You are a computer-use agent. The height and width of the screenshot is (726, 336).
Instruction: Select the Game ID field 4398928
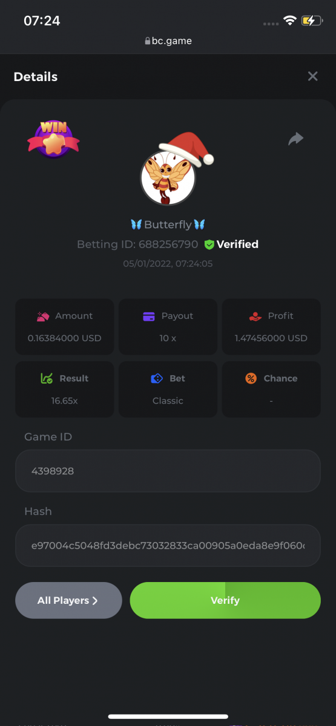click(x=168, y=471)
